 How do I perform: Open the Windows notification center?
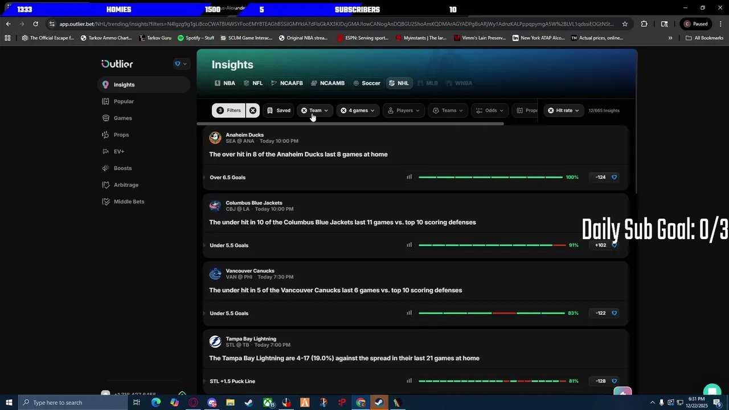(717, 403)
